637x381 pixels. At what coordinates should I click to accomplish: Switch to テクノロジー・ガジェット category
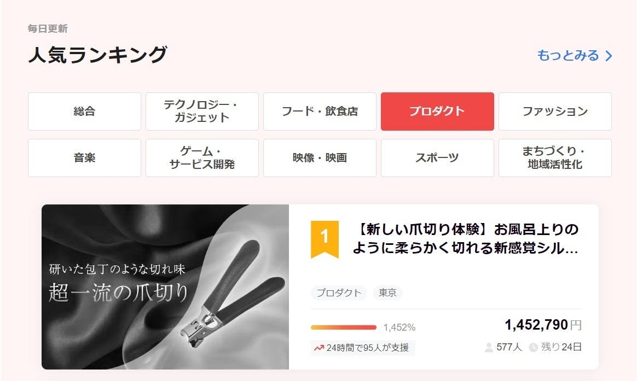tap(202, 112)
